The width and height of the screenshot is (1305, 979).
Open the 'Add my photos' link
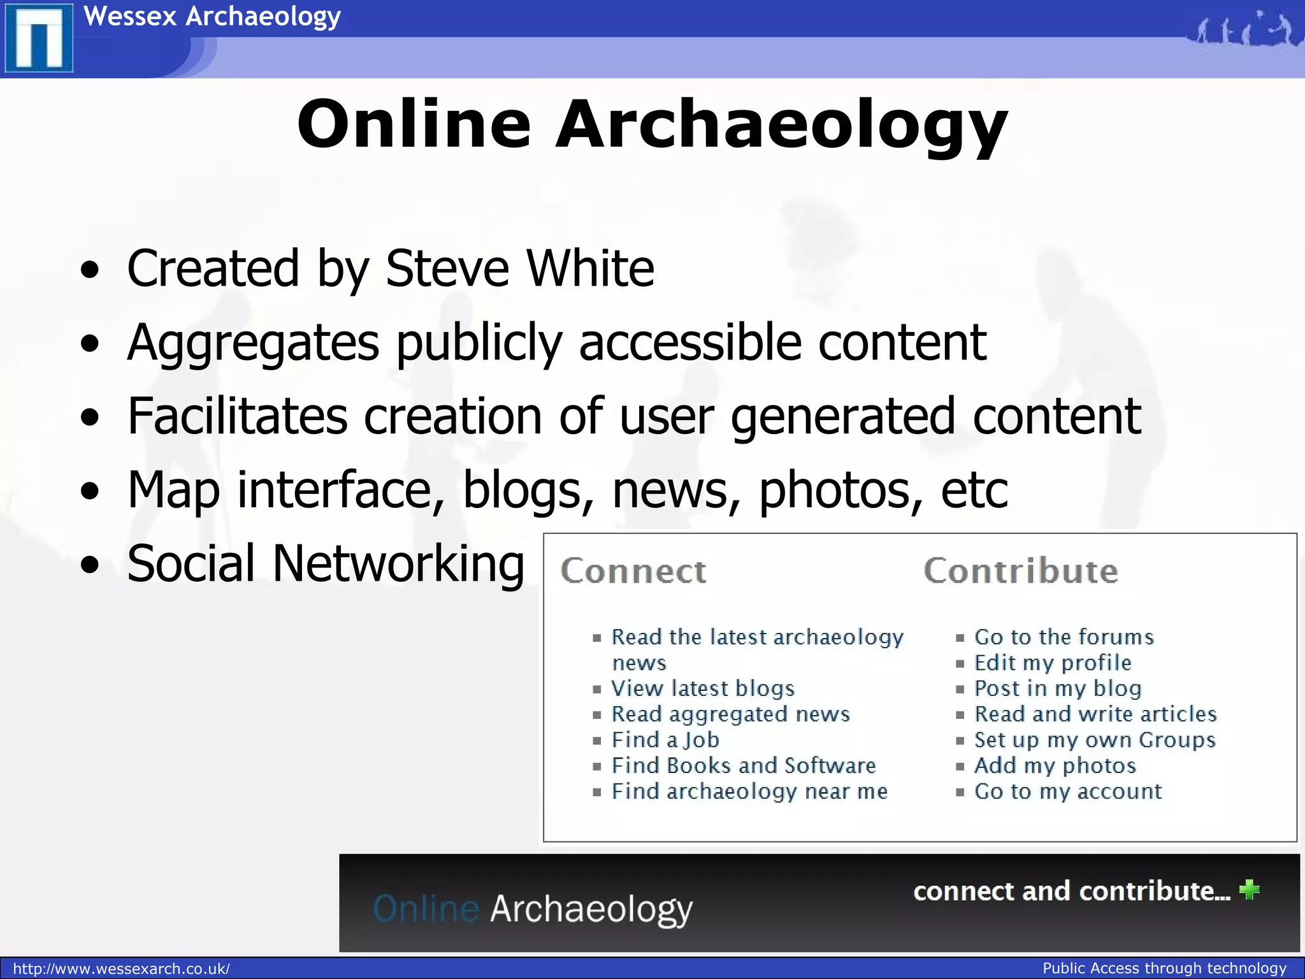(x=1055, y=765)
